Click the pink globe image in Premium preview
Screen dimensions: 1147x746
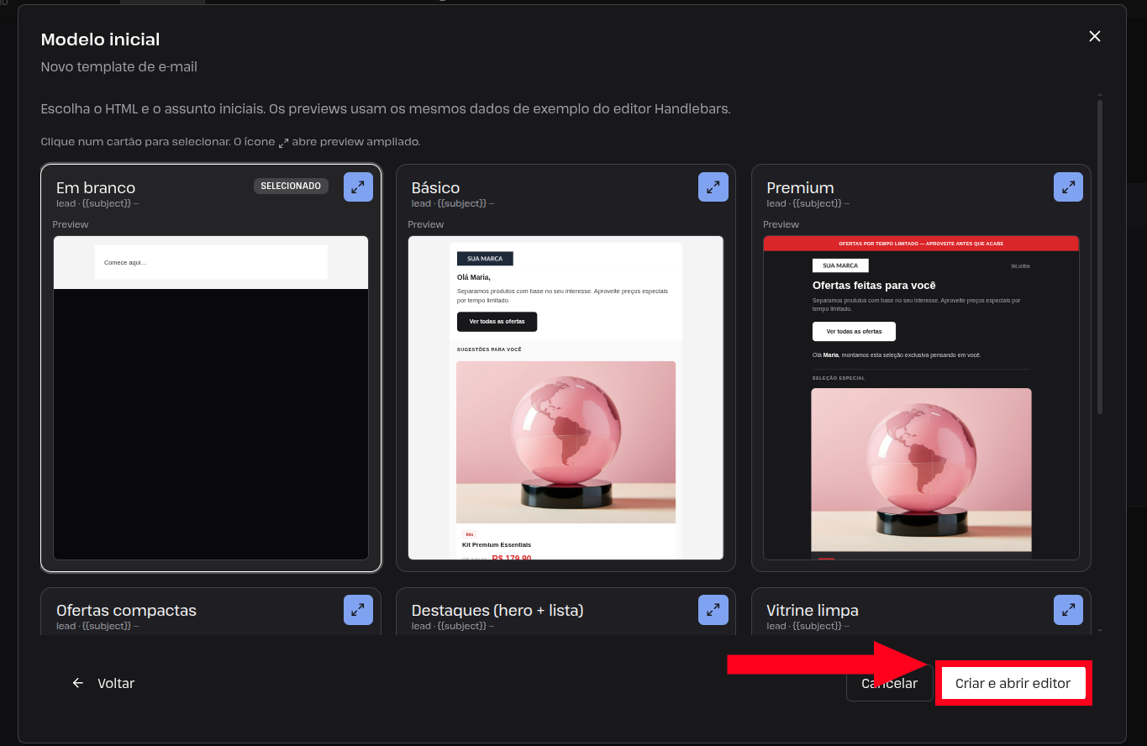(921, 470)
